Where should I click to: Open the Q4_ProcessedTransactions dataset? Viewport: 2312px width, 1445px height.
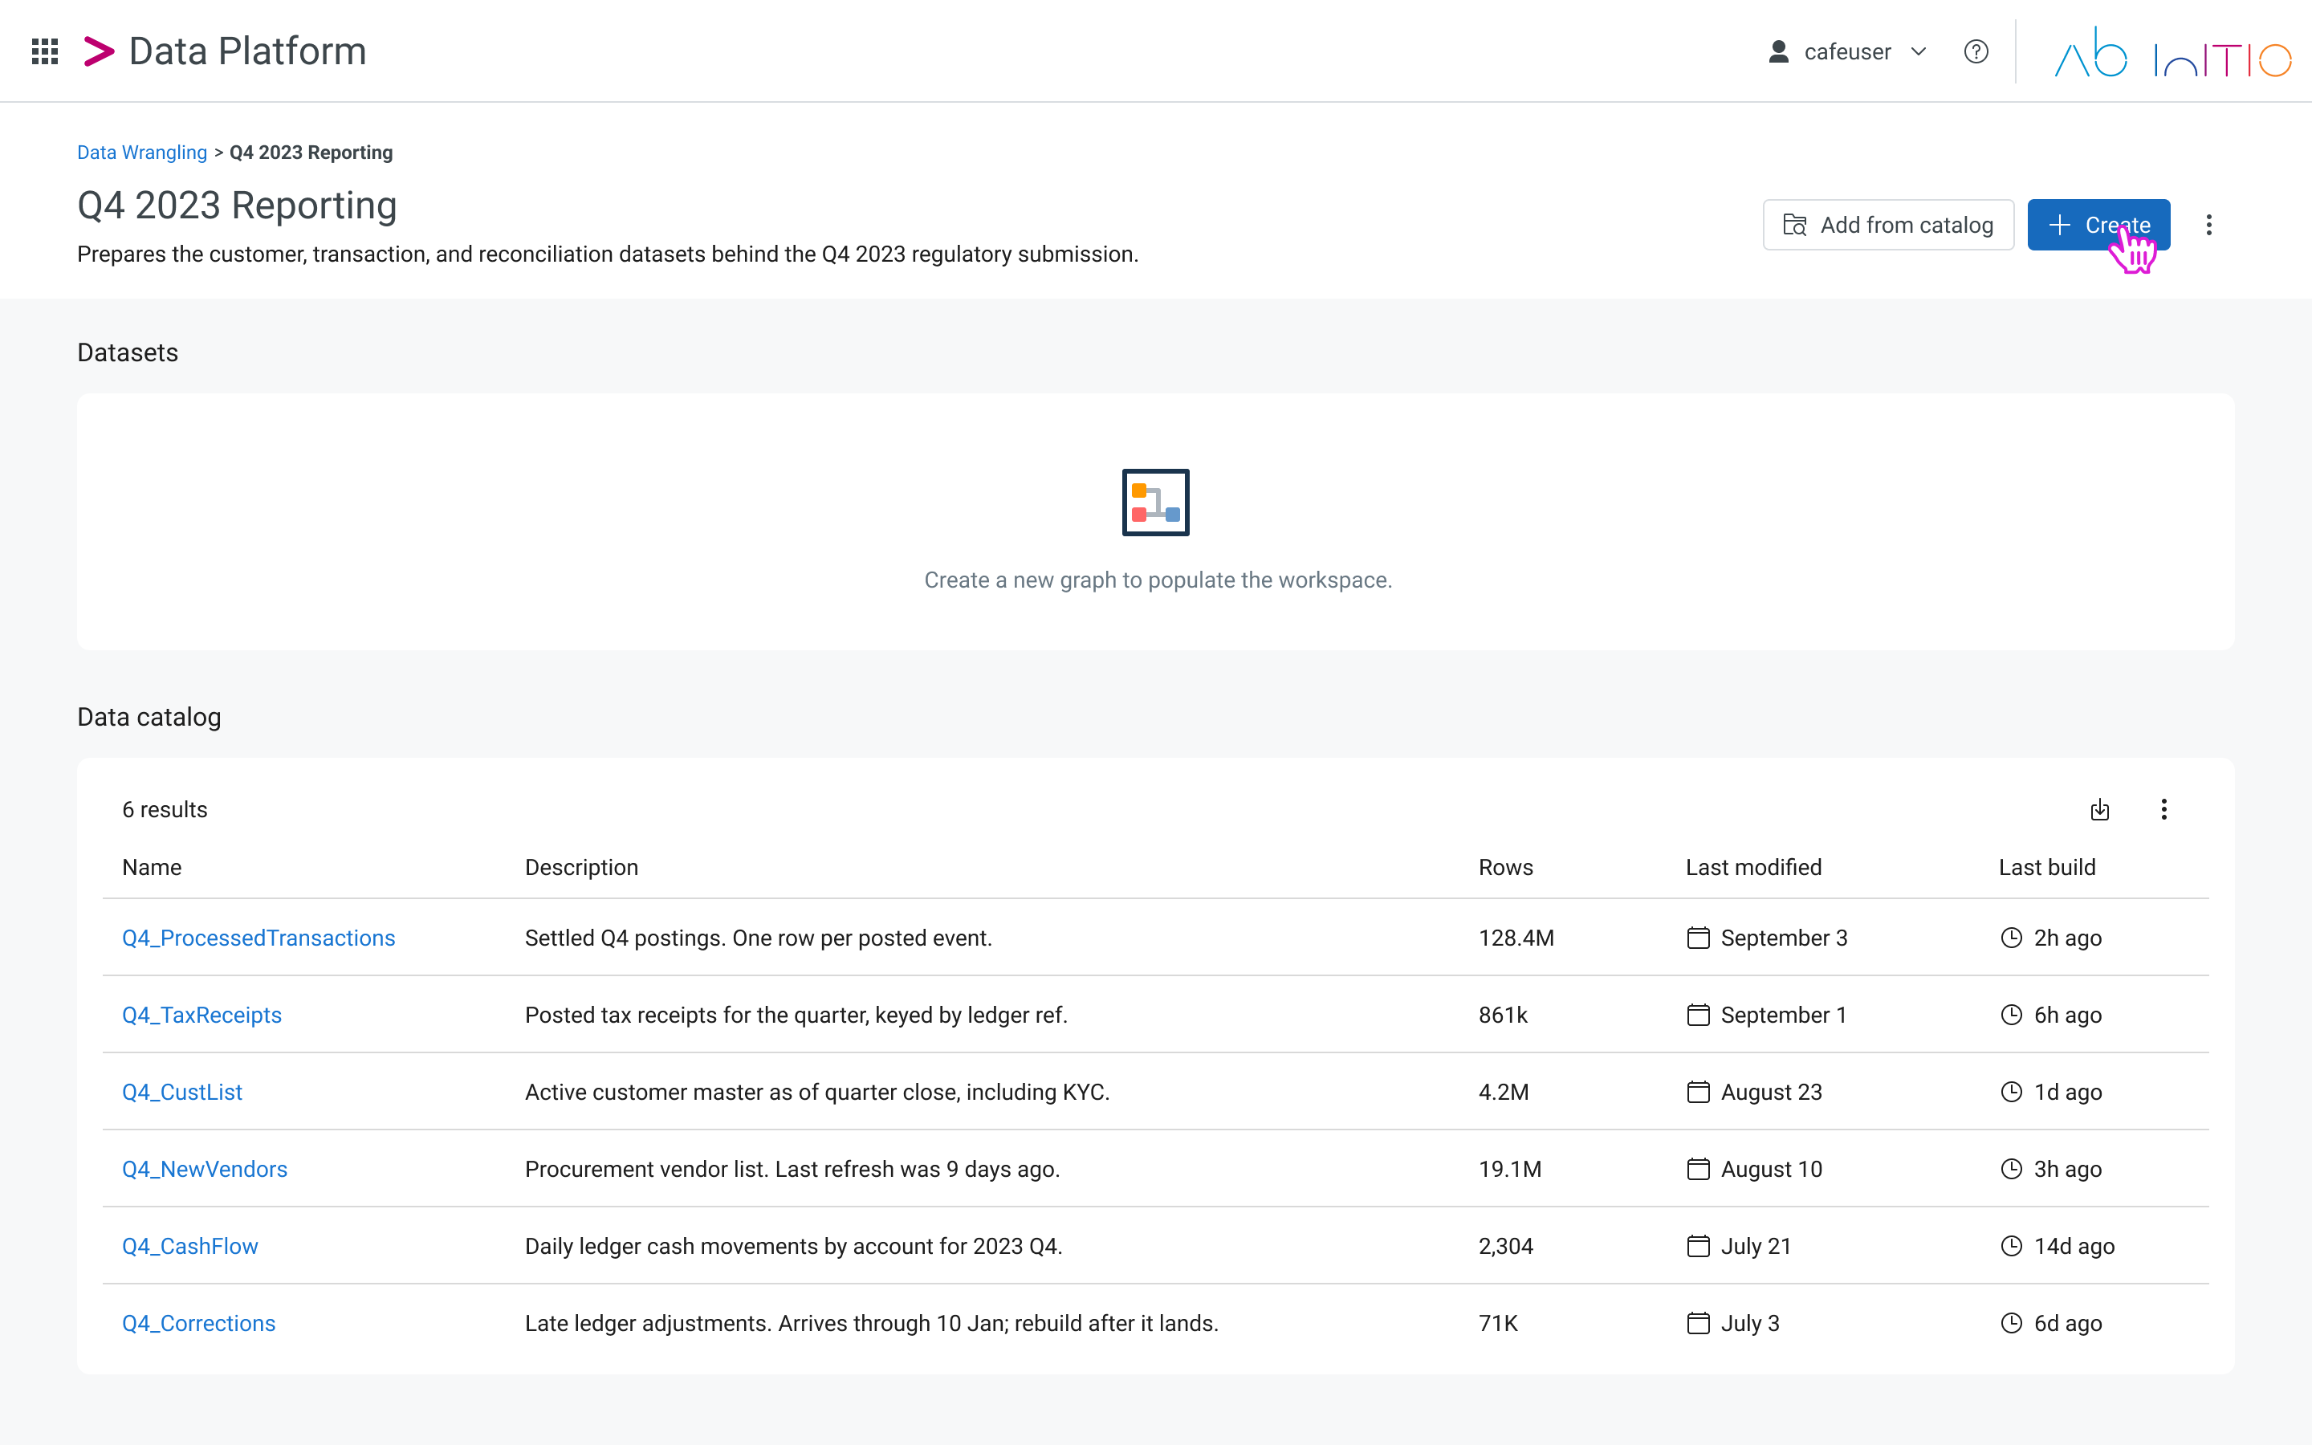[x=258, y=938]
